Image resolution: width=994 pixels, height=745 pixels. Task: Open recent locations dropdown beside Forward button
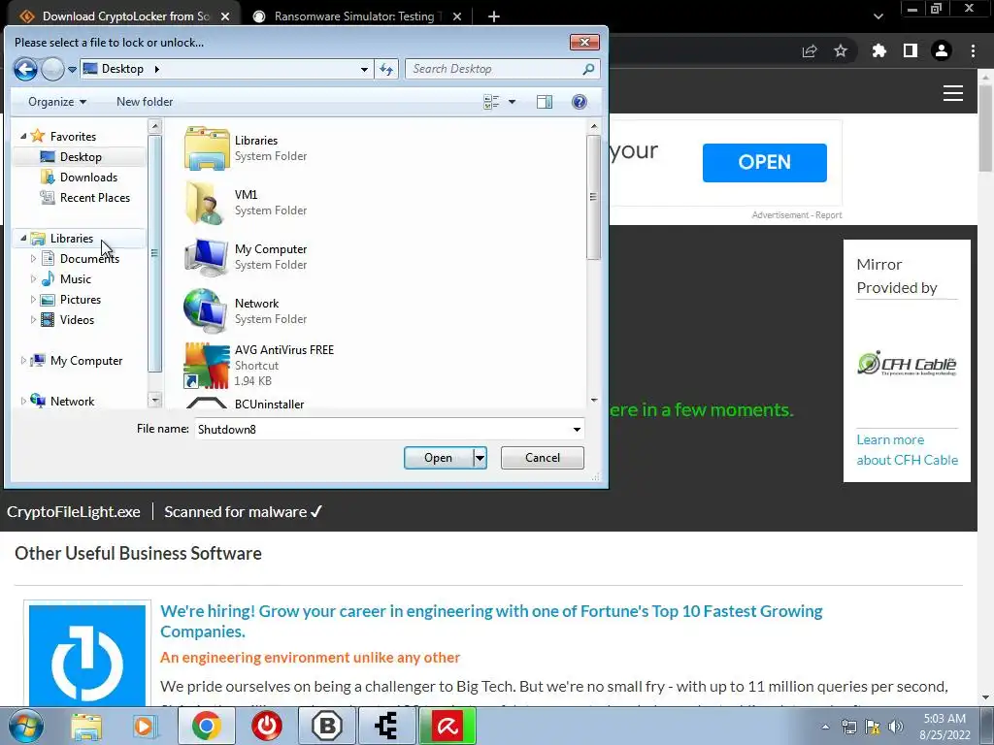(x=72, y=69)
